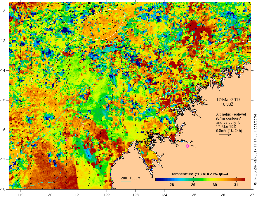The height and width of the screenshot is (198, 257).
Task: Click the '-13' latitude axis label
Action: point(3,41)
